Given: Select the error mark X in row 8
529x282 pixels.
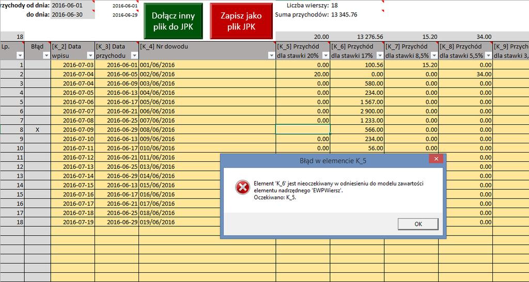Looking at the screenshot, I should pos(37,129).
